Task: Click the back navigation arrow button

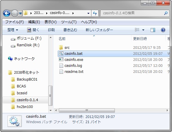Action: pos(7,13)
